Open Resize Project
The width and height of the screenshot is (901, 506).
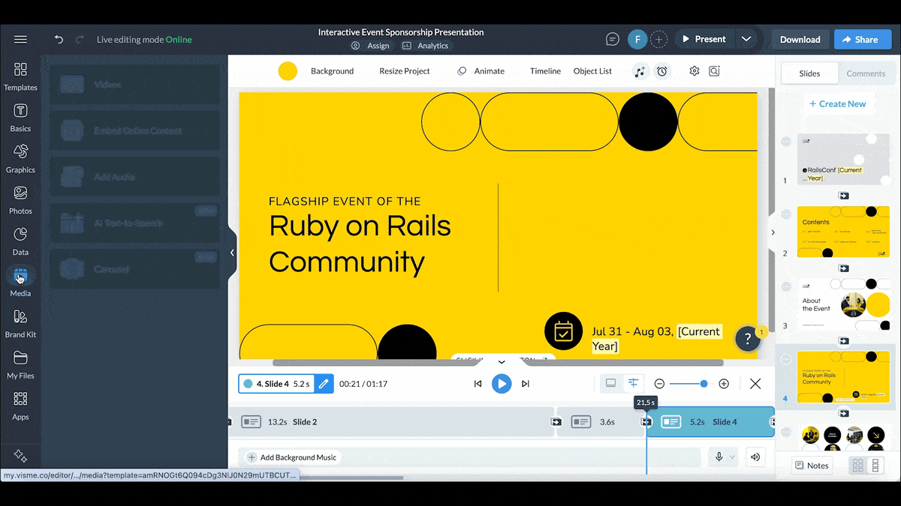coord(405,71)
